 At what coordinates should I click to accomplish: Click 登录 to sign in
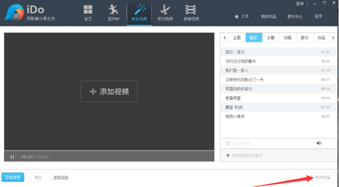[318, 16]
